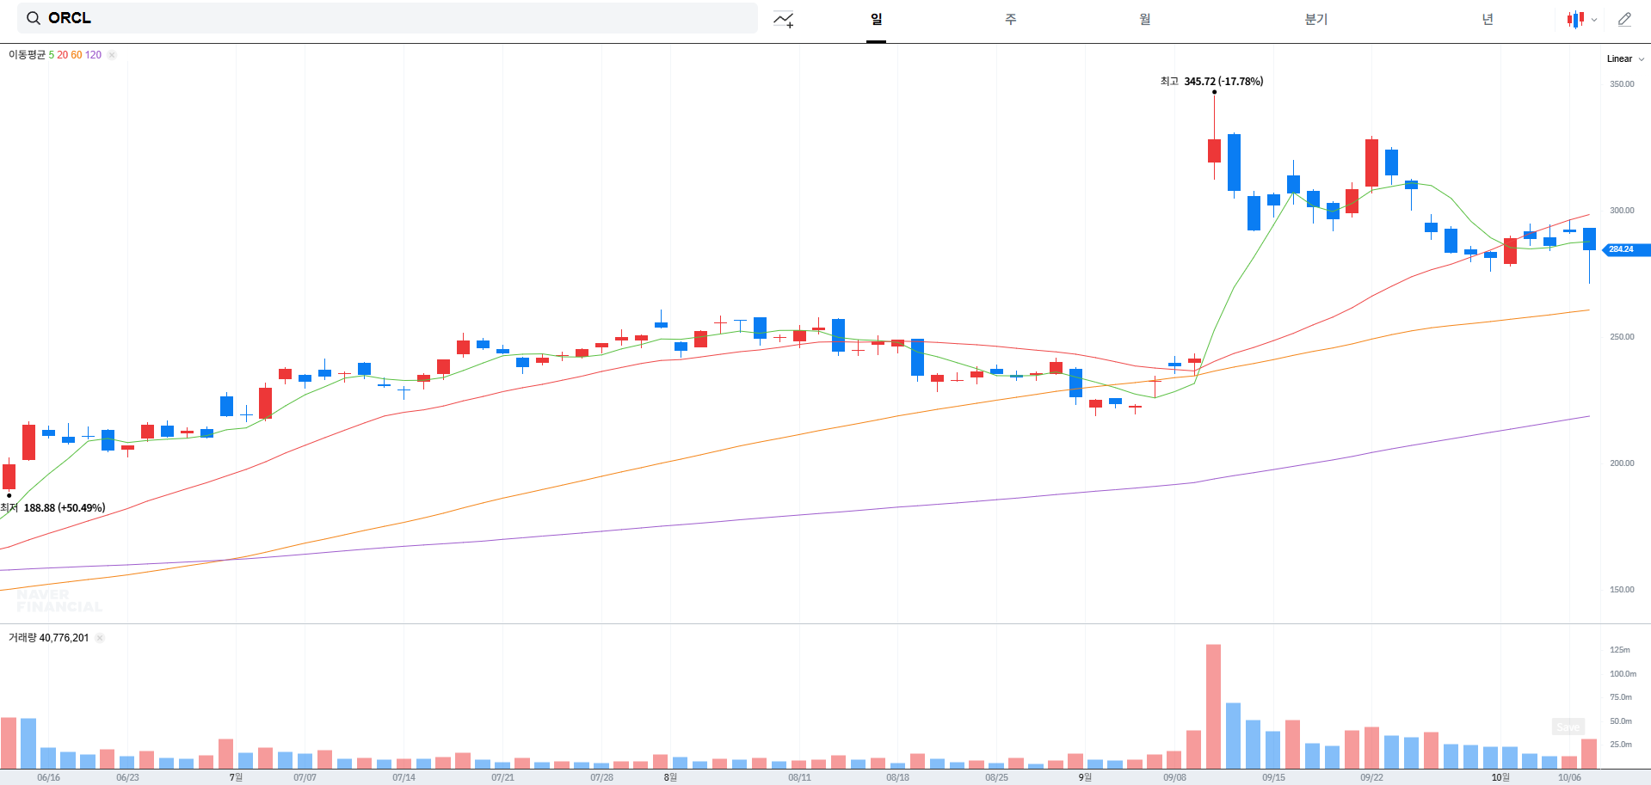Screen dimensions: 1651x785
Task: Click the 125m volume axis label
Action: click(1620, 650)
